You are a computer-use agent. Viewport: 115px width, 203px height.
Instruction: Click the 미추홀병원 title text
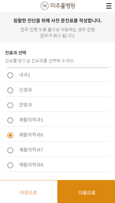coord(63,6)
